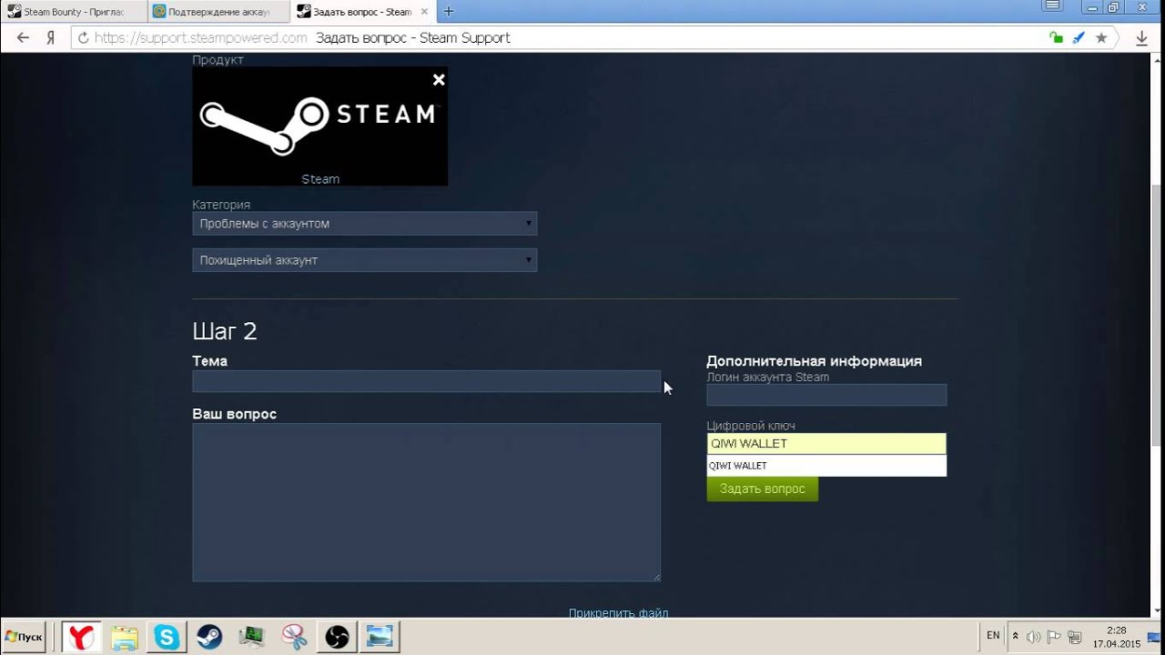This screenshot has width=1165, height=655.
Task: Choose the QIWI WALLET autocomplete suggestion
Action: (826, 466)
